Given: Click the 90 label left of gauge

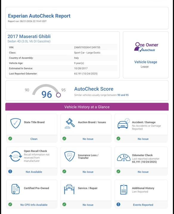Looking at the screenshot, I should (x=27, y=90).
